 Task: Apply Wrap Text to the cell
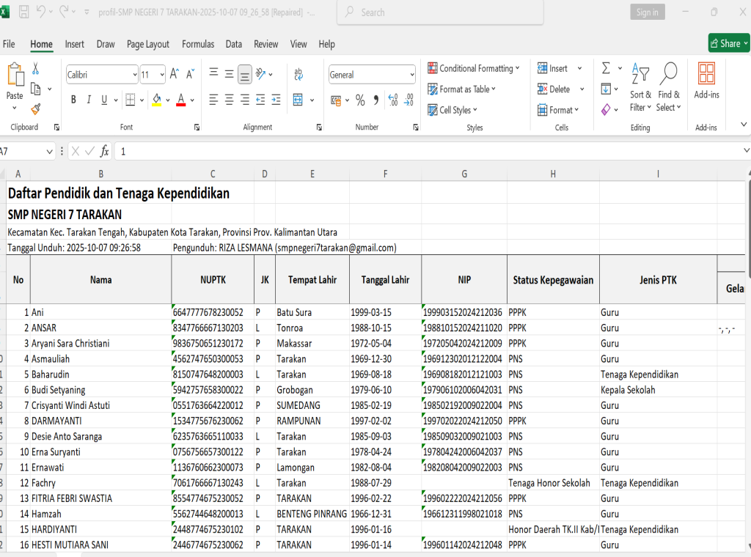(298, 74)
